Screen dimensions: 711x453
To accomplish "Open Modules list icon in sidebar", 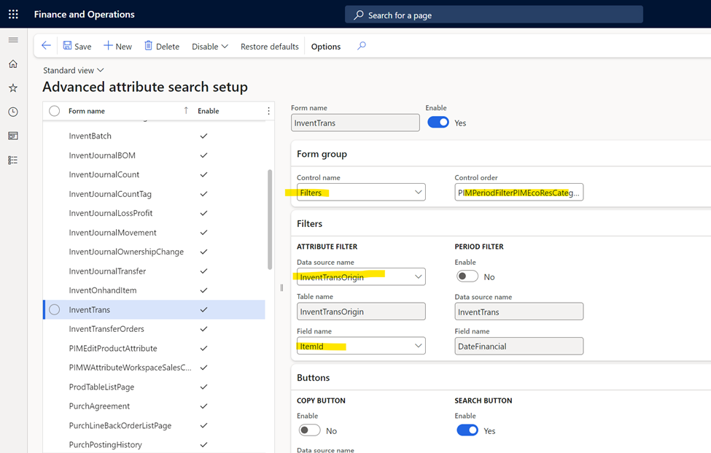I will tap(13, 160).
